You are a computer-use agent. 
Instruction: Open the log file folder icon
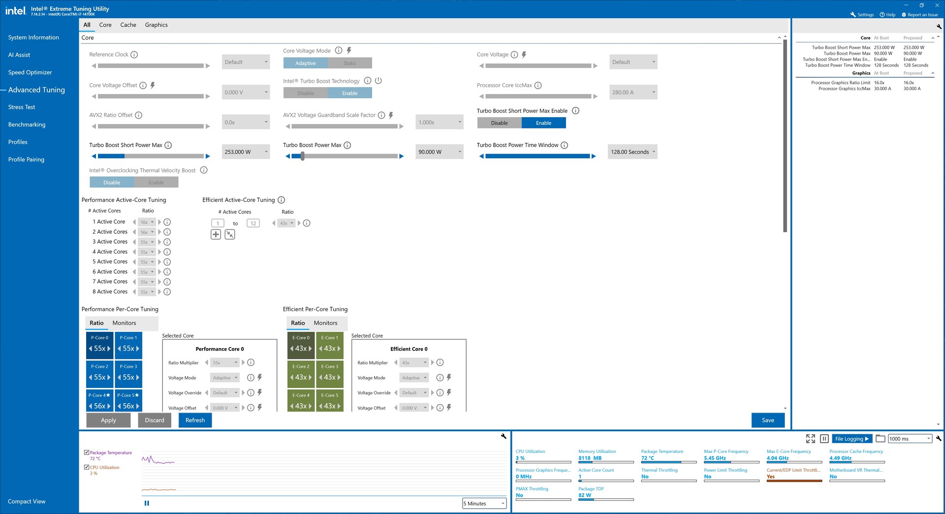(x=881, y=439)
